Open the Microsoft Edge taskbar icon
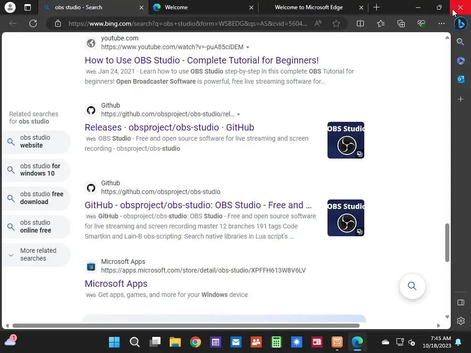 click(357, 342)
